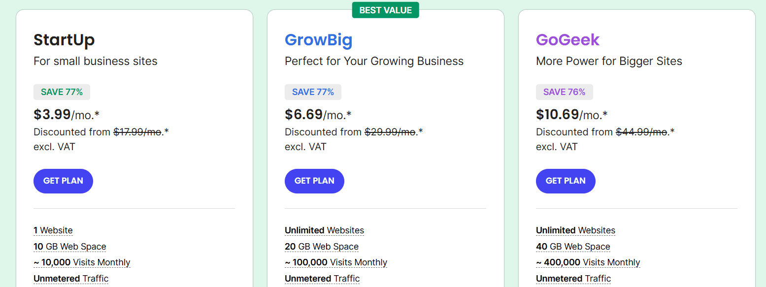Viewport: 766px width, 287px height.
Task: Click 400,000 Visits Monthly under GoGeek
Action: [588, 262]
